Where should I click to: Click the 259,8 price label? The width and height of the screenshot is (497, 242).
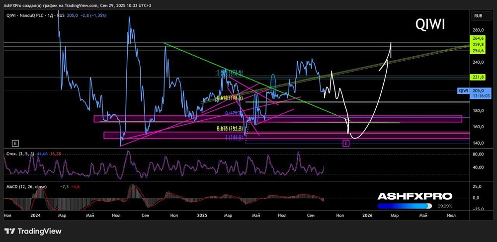(478, 45)
